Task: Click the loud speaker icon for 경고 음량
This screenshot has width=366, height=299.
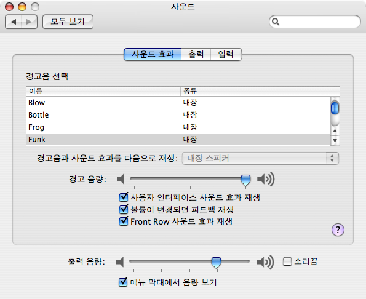Action: (266, 179)
